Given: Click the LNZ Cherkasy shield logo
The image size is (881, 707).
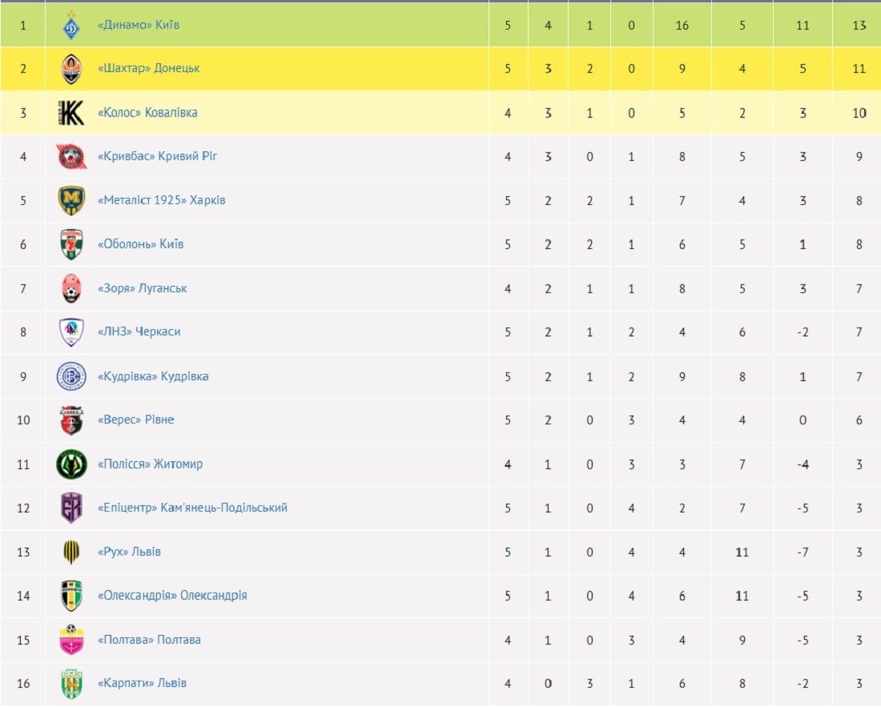Looking at the screenshot, I should (71, 331).
